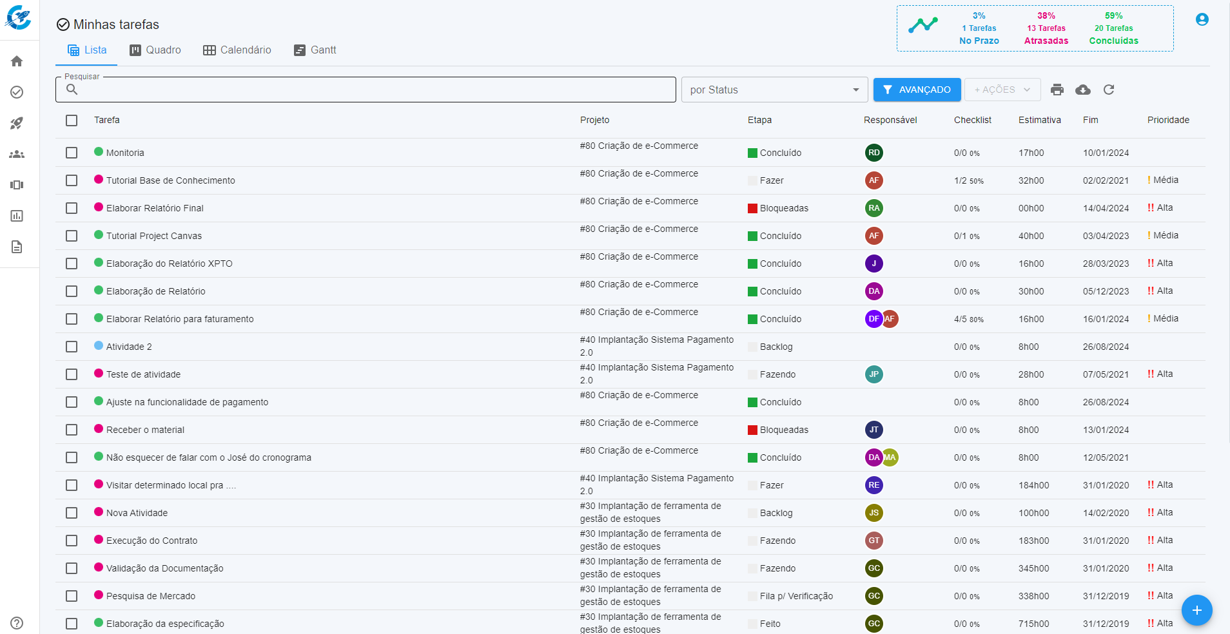The image size is (1230, 634).
Task: Select the checkbox for the Monitoria task
Action: click(x=72, y=153)
